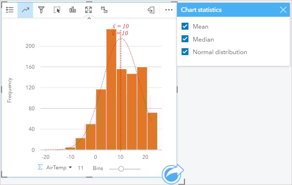Click the Chart statistics panel title
Screen dimensions: 292x185
[x=201, y=10]
